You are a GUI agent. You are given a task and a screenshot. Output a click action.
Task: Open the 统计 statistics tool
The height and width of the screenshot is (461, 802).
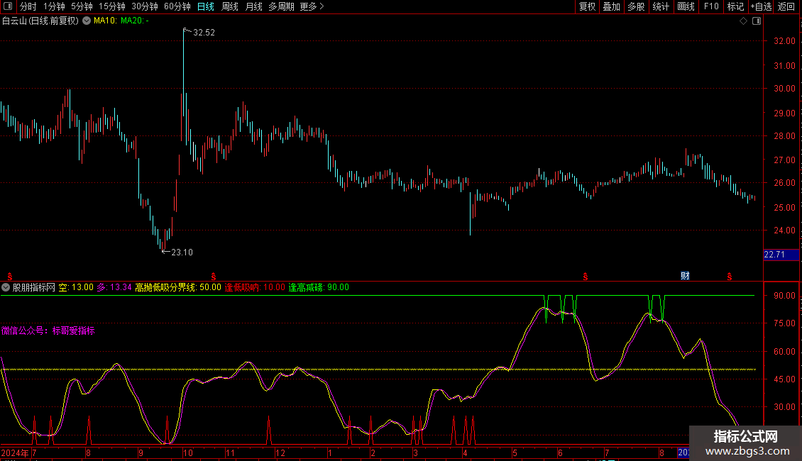click(660, 6)
